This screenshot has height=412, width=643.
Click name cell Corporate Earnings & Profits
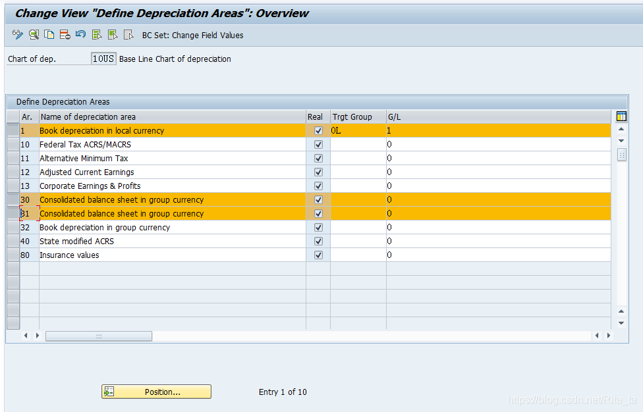click(x=173, y=186)
